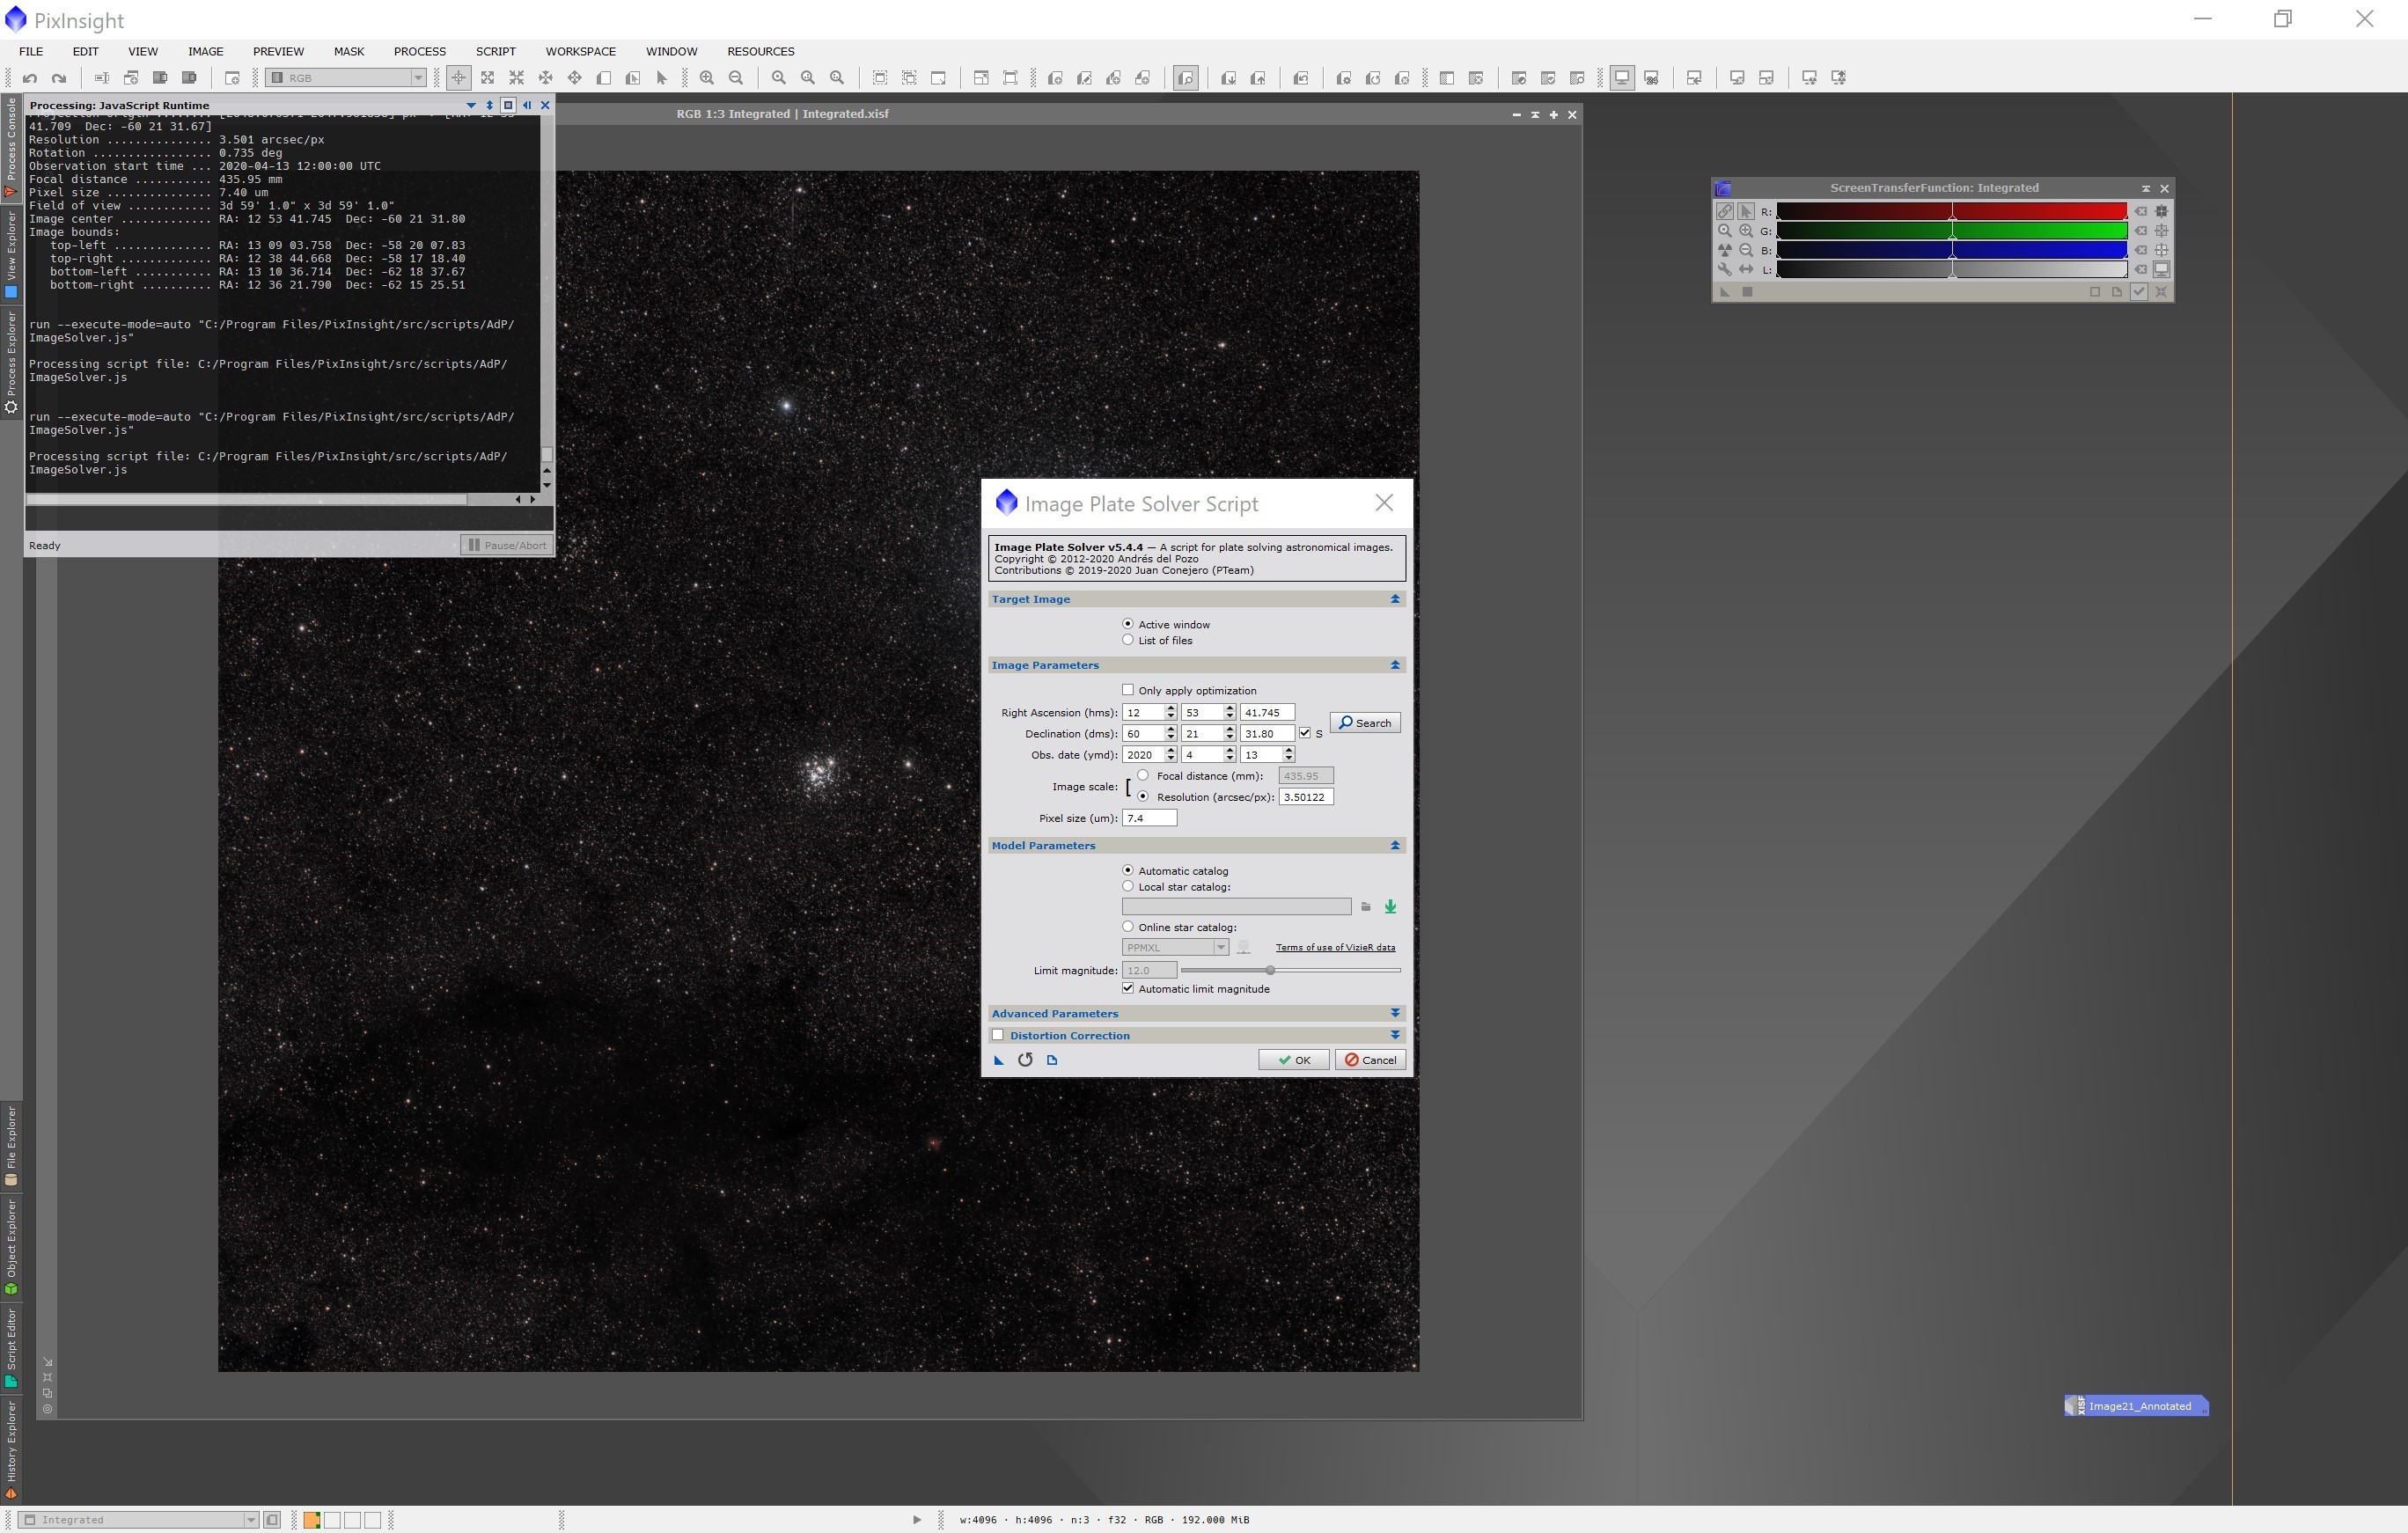Open the IMAGE menu
Screen dimensions: 2408x1533
coord(205,51)
